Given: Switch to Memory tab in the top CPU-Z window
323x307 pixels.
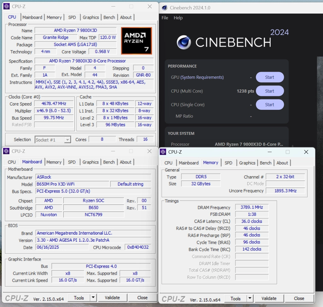Looking at the screenshot, I should click(x=54, y=17).
